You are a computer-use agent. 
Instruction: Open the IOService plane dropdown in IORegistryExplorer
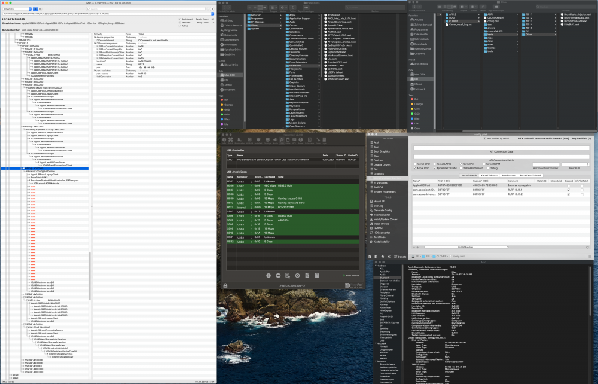pos(17,9)
